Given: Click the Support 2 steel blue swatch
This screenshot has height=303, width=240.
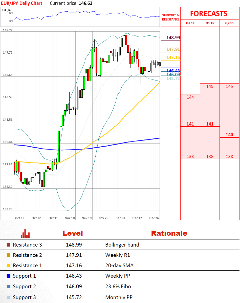Looking at the screenshot, I should tap(9, 286).
